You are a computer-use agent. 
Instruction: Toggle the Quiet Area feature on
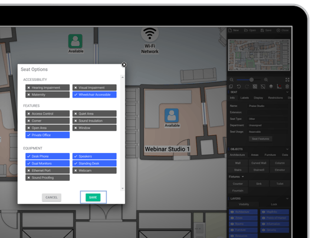94,114
